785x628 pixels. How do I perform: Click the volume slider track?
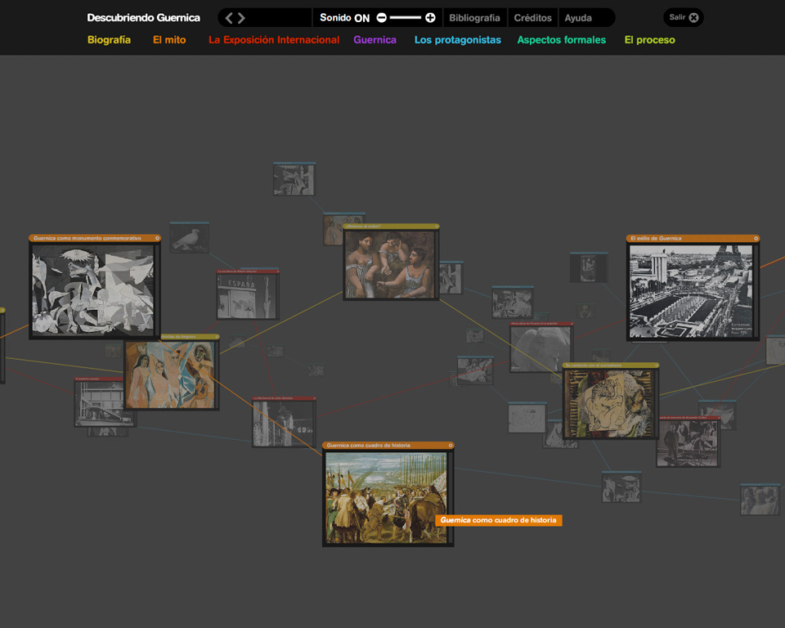click(406, 17)
